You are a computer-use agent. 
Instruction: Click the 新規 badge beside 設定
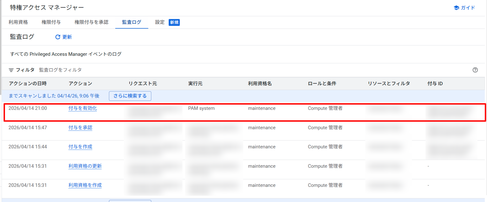click(x=174, y=22)
